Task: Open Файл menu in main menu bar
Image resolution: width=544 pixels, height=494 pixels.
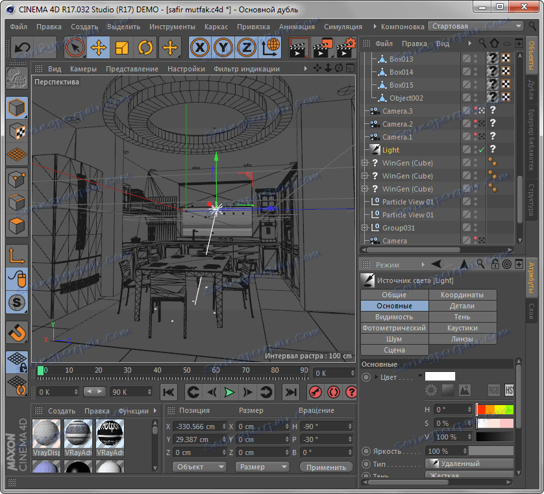Action: (18, 27)
